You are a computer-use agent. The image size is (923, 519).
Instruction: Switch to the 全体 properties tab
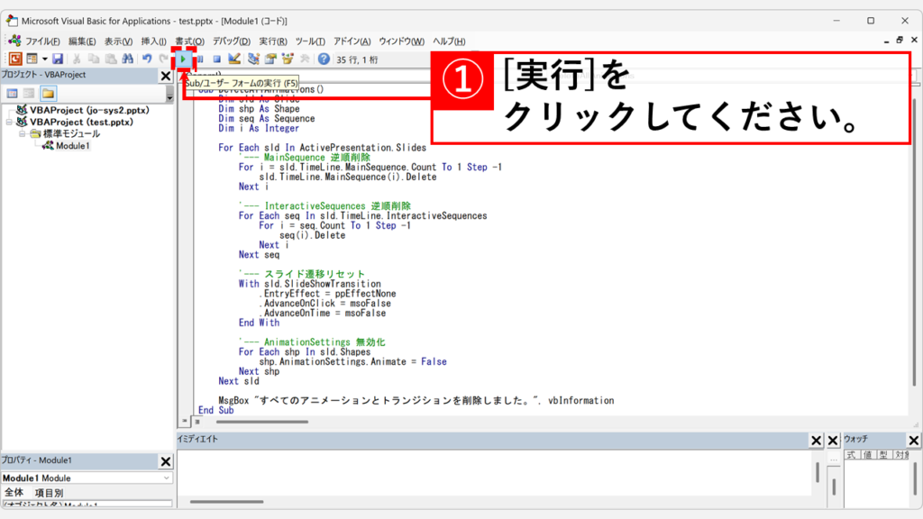14,493
